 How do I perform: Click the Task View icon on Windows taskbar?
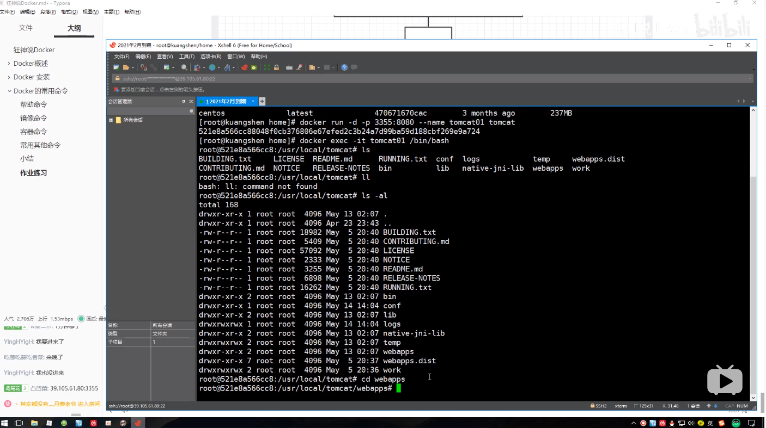pyautogui.click(x=19, y=423)
